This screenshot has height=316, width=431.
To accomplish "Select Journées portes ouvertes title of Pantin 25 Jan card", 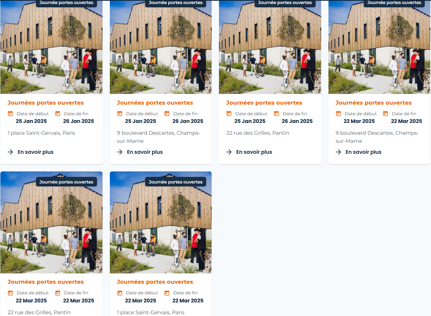I will 264,103.
